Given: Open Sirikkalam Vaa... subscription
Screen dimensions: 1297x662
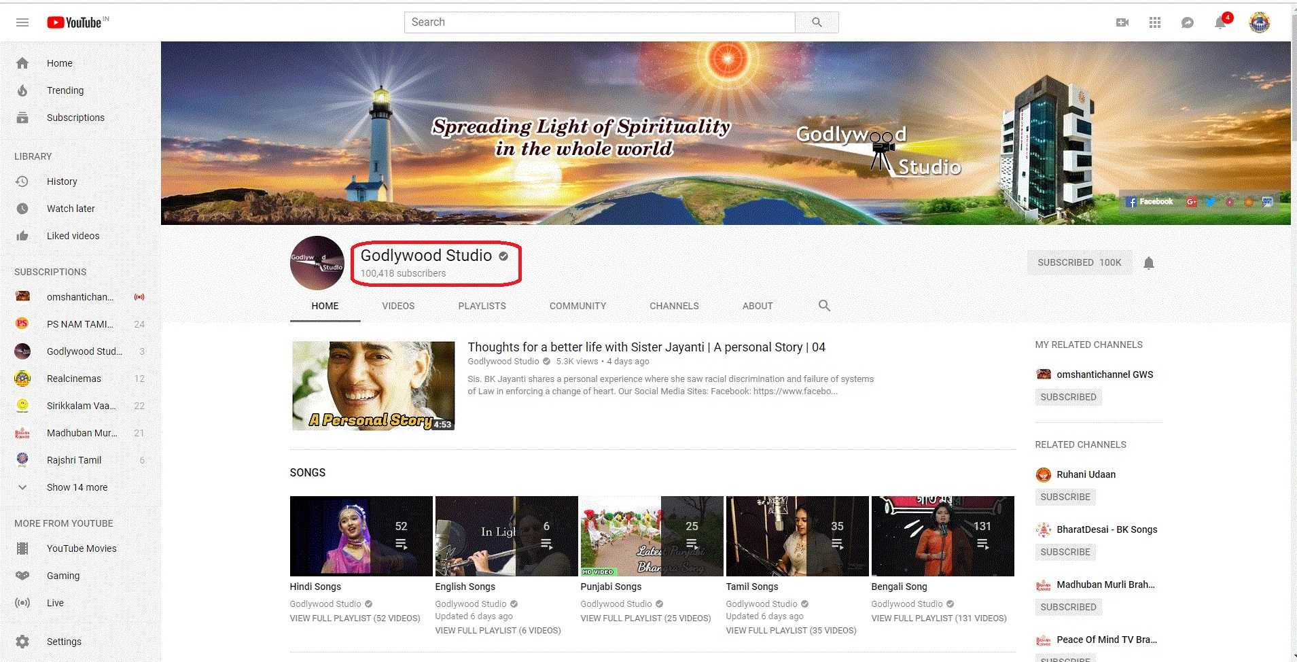Looking at the screenshot, I should (x=80, y=406).
